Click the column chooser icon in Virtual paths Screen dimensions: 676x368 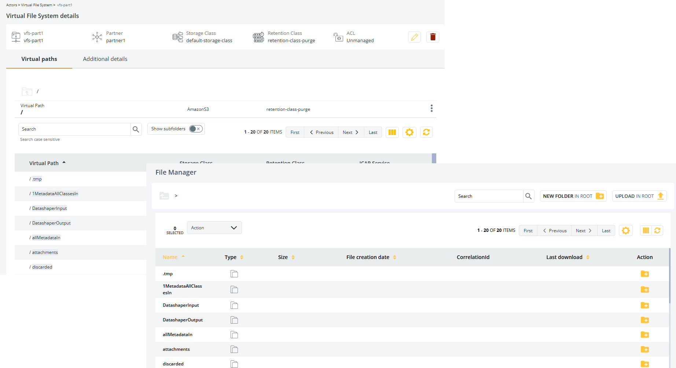pos(392,132)
